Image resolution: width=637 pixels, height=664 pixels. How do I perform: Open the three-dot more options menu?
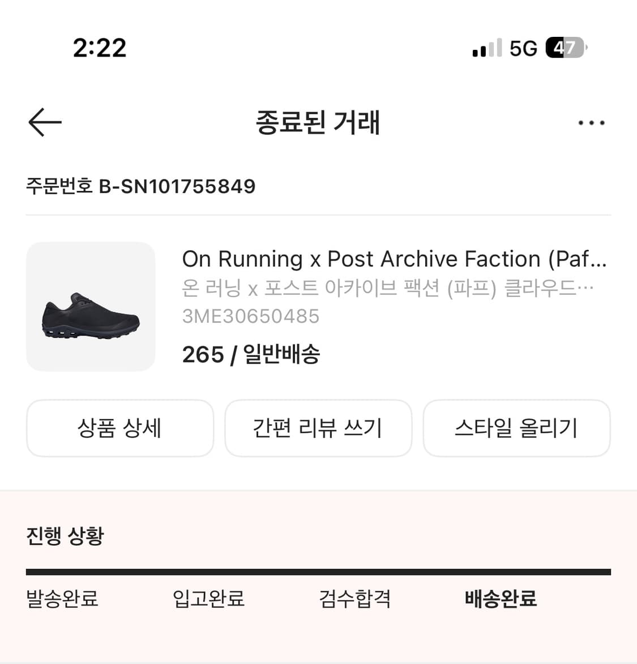[591, 123]
